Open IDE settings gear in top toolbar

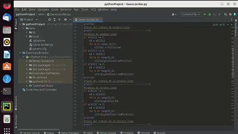[230, 14]
